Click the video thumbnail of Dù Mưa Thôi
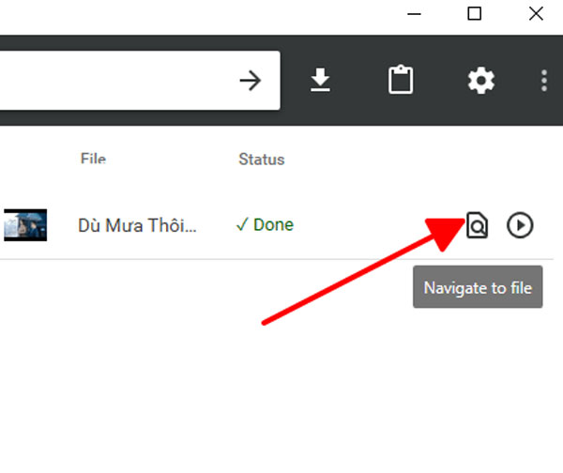 pyautogui.click(x=25, y=225)
